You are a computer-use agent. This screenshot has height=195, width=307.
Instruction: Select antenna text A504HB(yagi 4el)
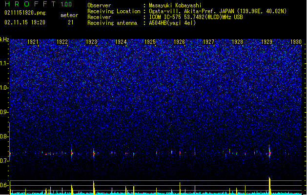pos(172,23)
